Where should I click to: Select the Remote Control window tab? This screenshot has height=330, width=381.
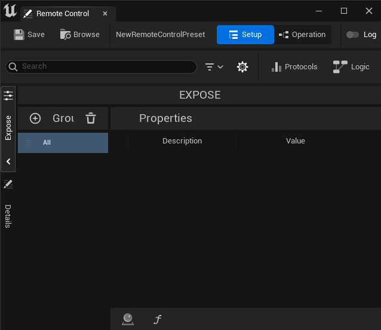click(x=62, y=13)
